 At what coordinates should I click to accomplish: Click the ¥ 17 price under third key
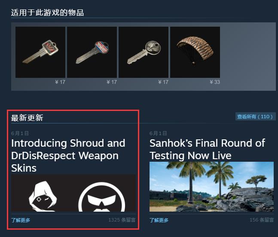tap(163, 82)
